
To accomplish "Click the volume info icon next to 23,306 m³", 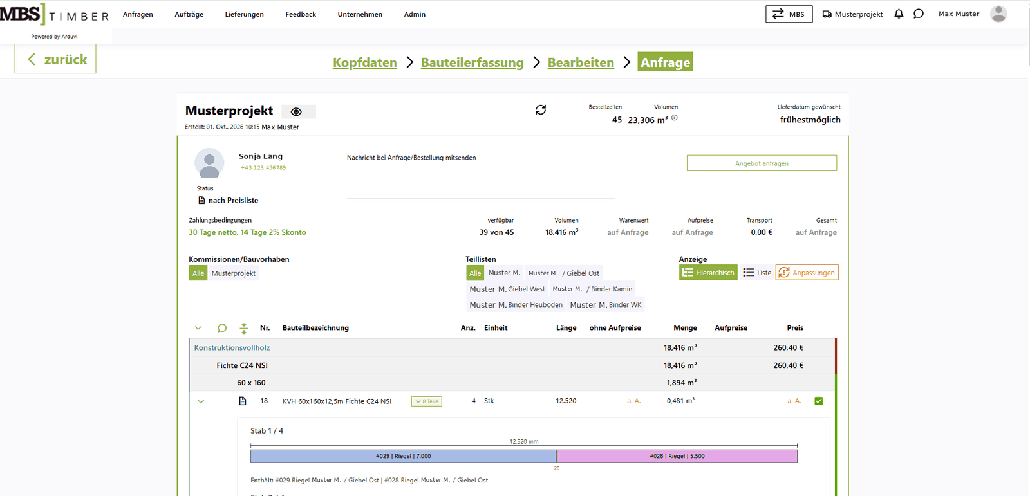I will click(x=675, y=118).
